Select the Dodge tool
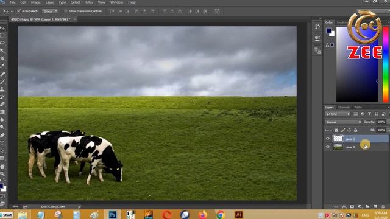Viewport: 390px width, 219px height. pos(2,127)
